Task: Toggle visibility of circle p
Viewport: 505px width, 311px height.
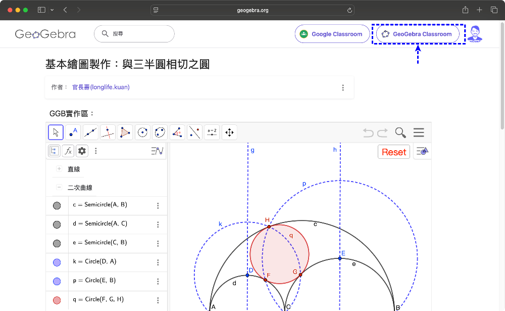Action: coord(57,281)
